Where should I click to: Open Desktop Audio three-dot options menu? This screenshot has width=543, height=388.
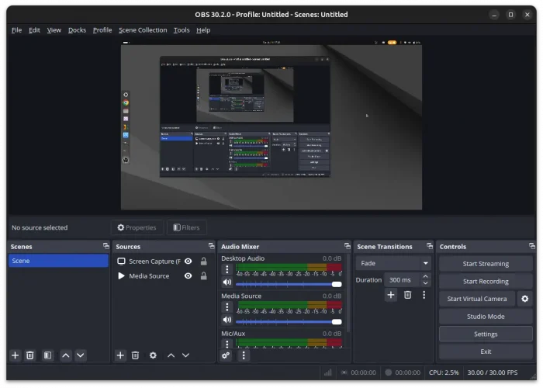pos(227,270)
